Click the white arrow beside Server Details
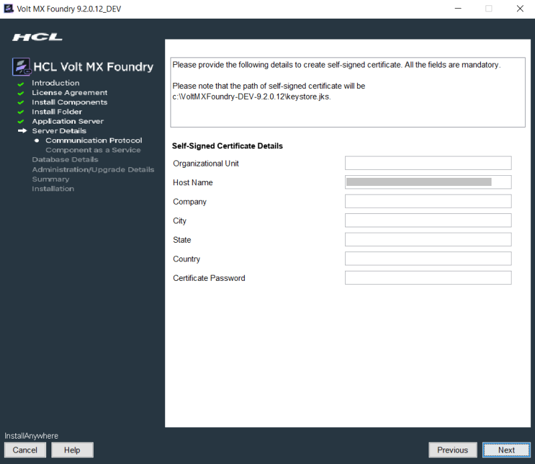 [x=21, y=131]
